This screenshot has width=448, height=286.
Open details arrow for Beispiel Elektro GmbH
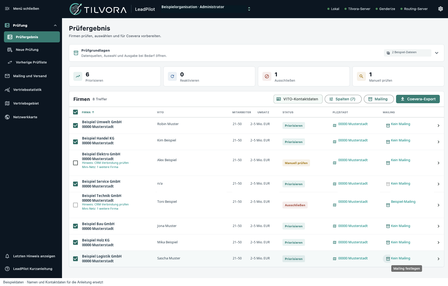coord(439,163)
